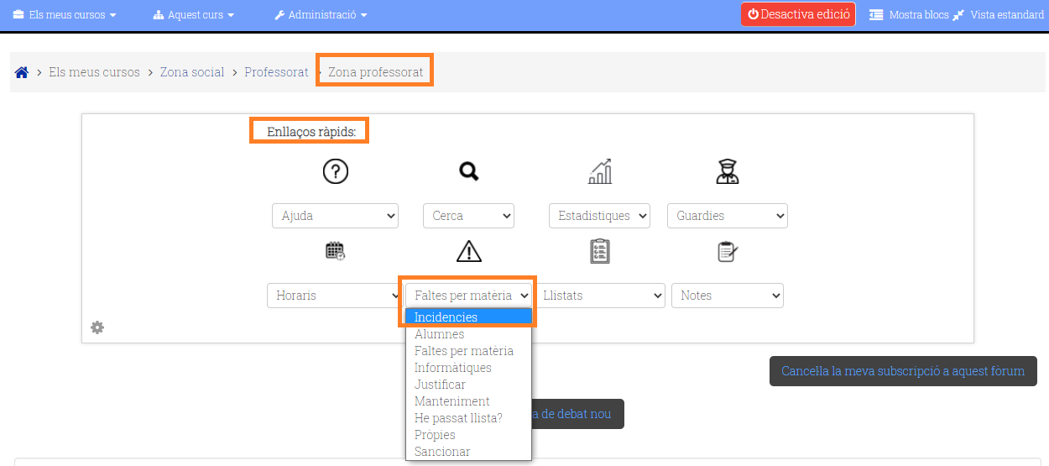Expand the Estadístiques dropdown

click(x=599, y=216)
